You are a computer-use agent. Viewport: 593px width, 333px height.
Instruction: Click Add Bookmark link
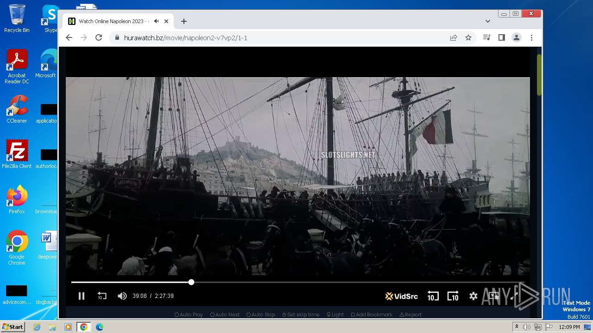pyautogui.click(x=372, y=314)
